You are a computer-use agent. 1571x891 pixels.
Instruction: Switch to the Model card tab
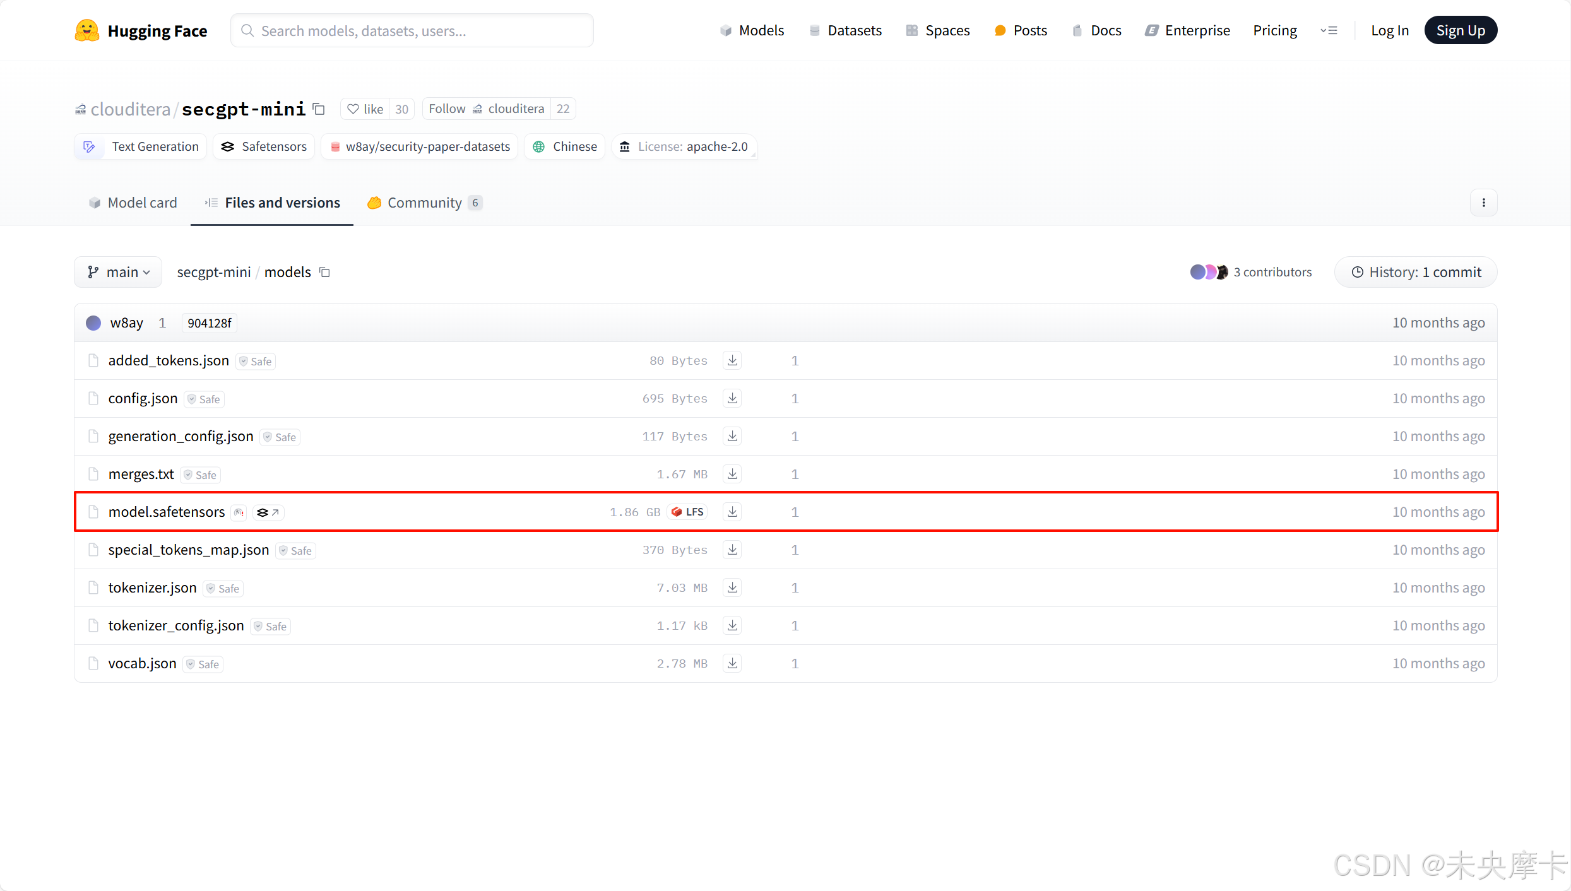click(133, 203)
